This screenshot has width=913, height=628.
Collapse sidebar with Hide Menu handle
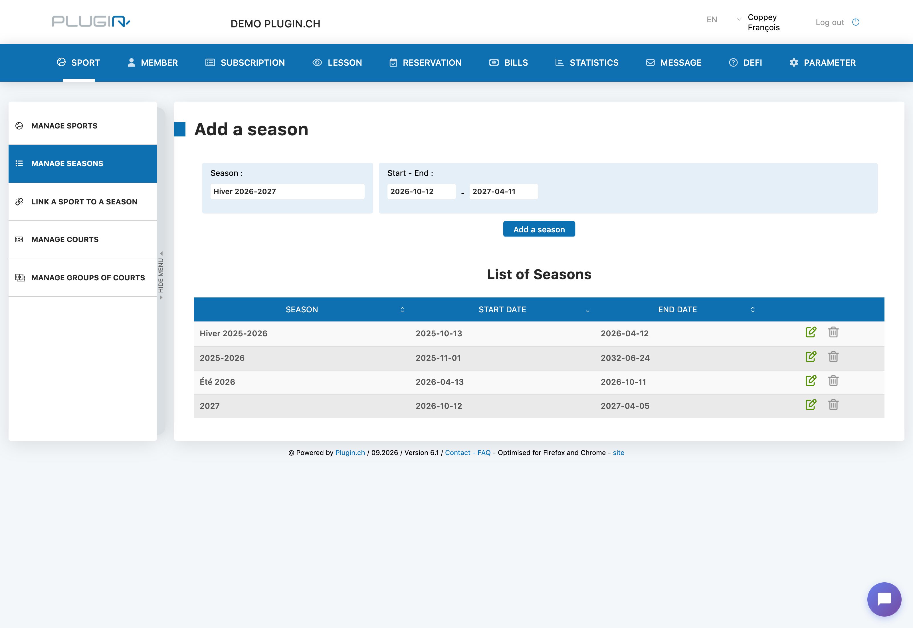[161, 275]
